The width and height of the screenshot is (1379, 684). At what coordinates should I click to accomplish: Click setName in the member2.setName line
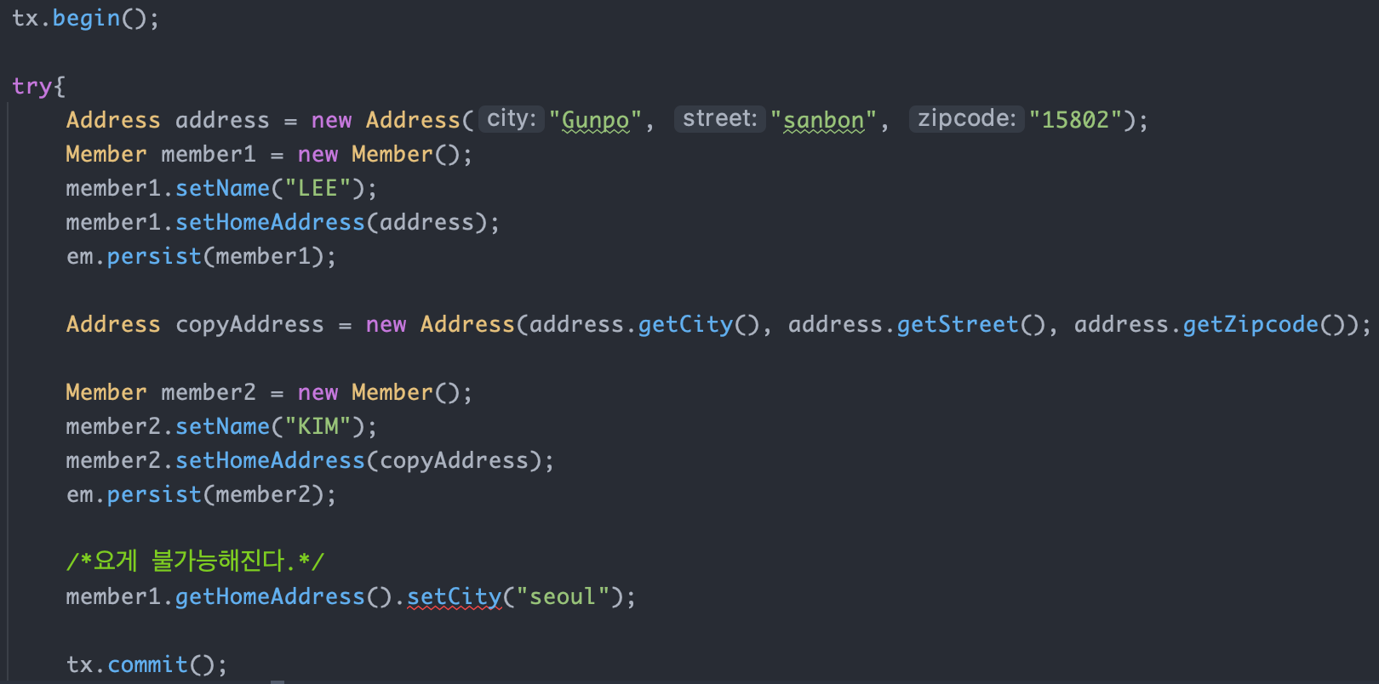tap(222, 426)
